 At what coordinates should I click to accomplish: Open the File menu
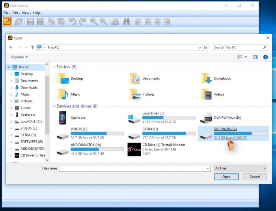point(7,13)
